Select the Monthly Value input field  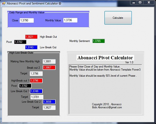(x=70, y=20)
